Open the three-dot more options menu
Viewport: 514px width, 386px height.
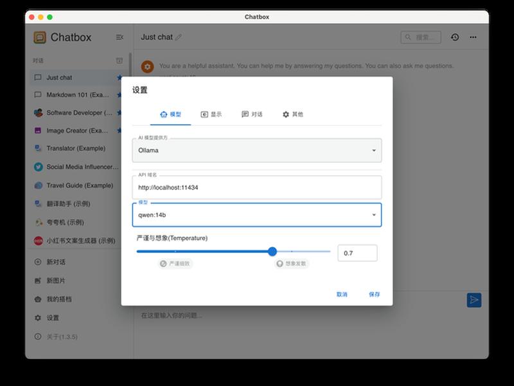tap(473, 37)
